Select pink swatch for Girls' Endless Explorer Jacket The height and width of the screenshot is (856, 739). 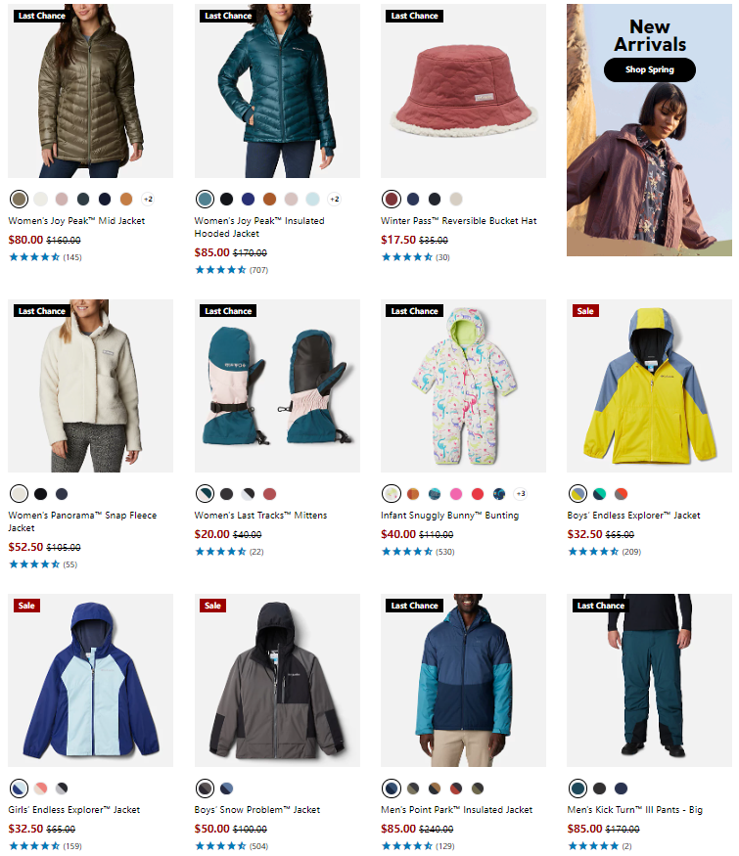pyautogui.click(x=40, y=788)
